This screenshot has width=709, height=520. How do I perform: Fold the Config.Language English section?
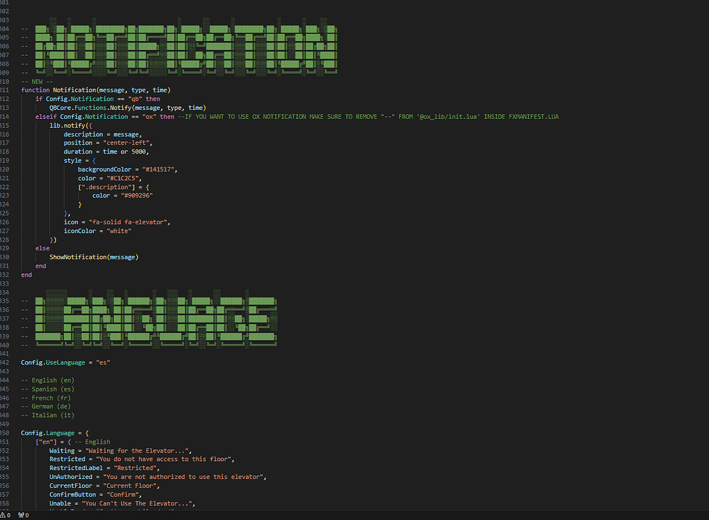click(x=18, y=441)
